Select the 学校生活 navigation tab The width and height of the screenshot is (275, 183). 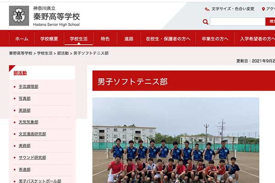[78, 39]
